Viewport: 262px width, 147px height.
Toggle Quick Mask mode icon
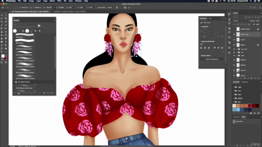pyautogui.click(x=2, y=62)
